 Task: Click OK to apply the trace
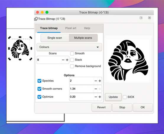[143, 107]
